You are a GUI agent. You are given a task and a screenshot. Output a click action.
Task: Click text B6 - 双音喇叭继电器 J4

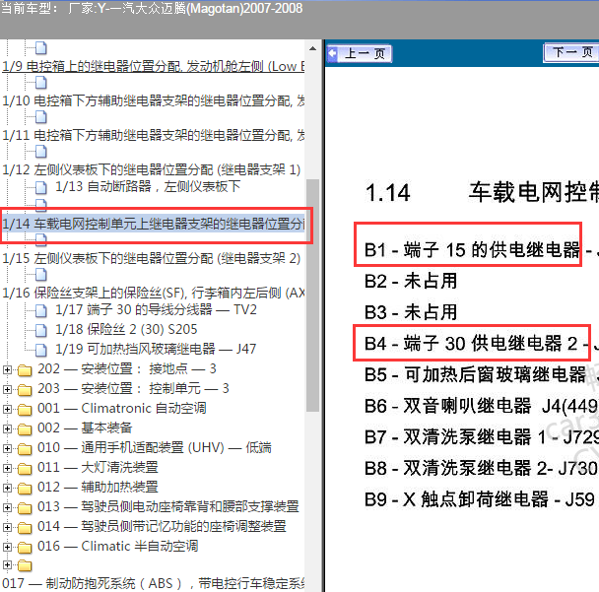click(x=482, y=406)
